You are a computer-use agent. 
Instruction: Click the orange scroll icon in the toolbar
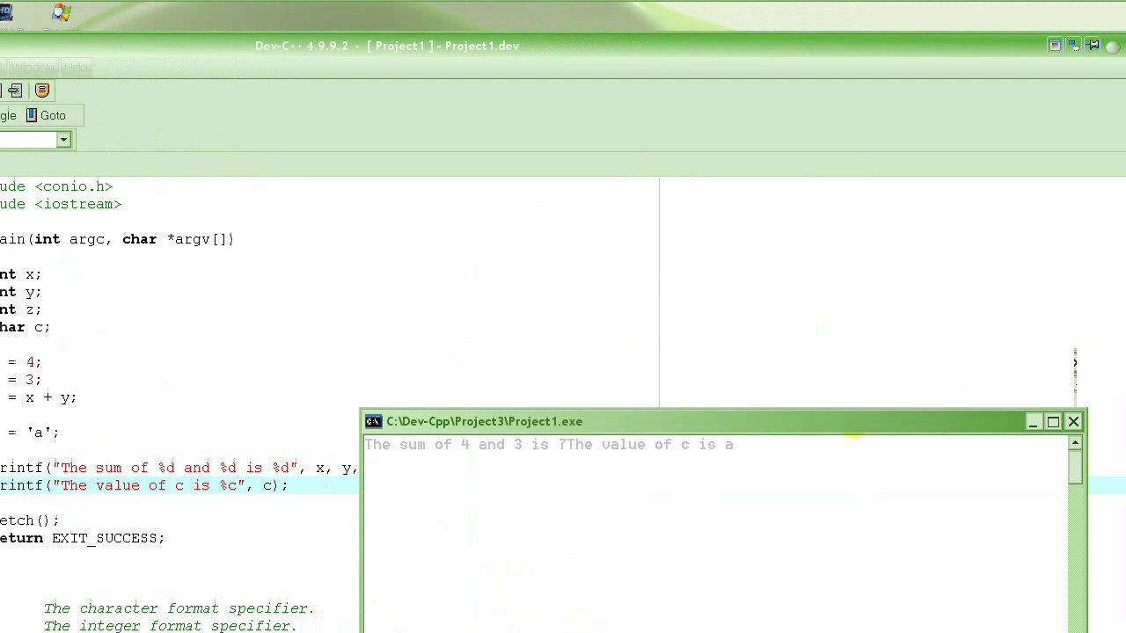click(x=42, y=91)
